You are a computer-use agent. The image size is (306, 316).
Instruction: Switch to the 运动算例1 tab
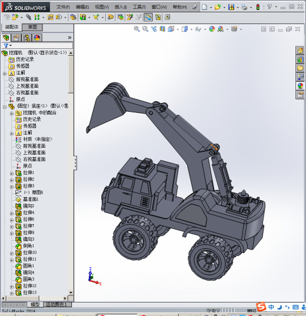[x=56, y=304]
